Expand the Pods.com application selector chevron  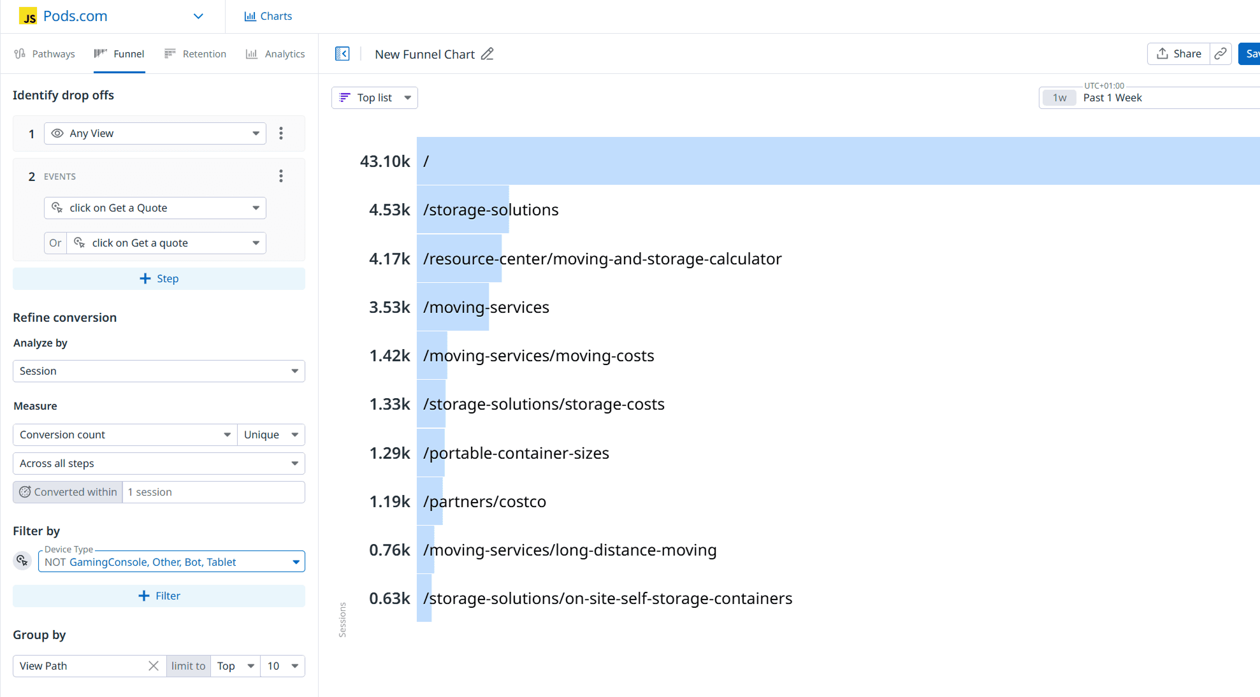(198, 17)
